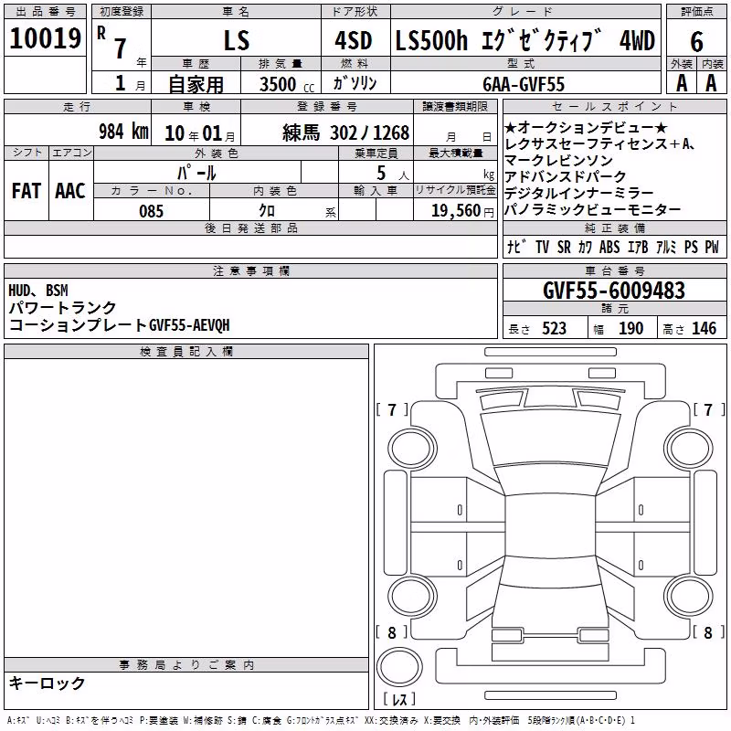Click sales point line オークションデビュー
The width and height of the screenshot is (731, 731).
(x=586, y=127)
